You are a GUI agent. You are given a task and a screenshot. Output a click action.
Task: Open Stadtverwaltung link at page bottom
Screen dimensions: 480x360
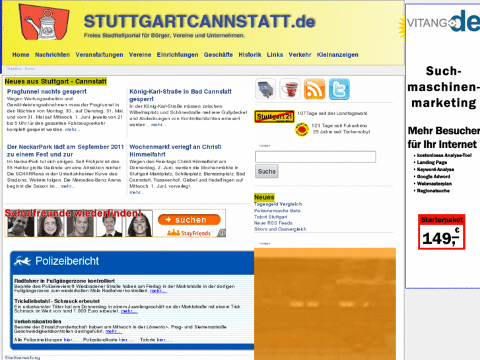point(22,357)
